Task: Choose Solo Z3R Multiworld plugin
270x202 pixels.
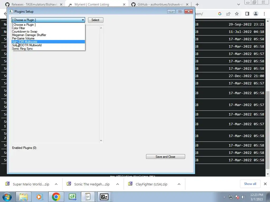Action: pyautogui.click(x=48, y=42)
